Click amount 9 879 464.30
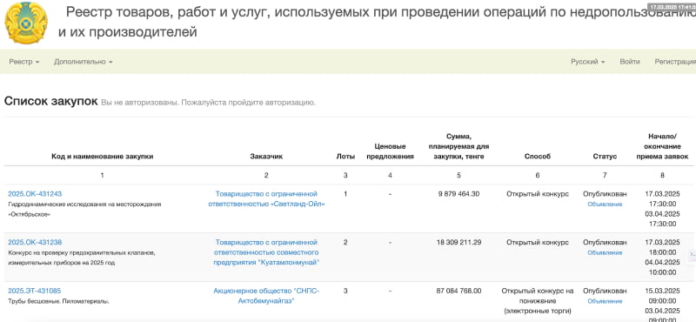 (x=458, y=194)
